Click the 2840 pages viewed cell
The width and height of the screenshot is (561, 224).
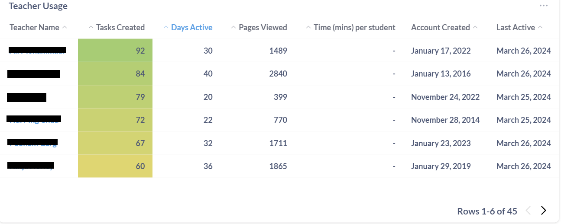278,74
